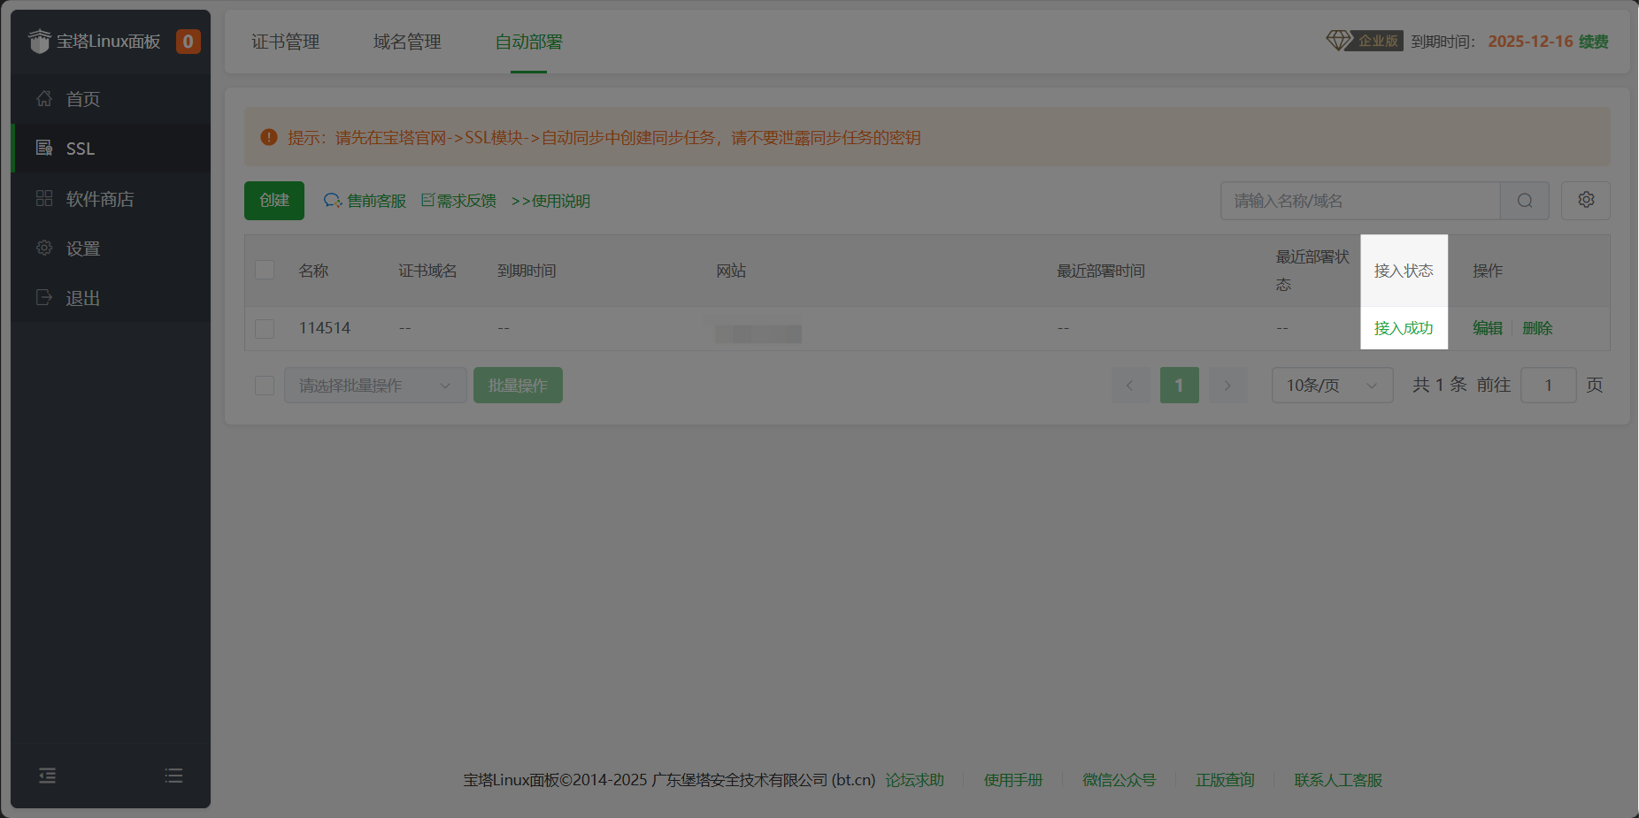The width and height of the screenshot is (1639, 818).
Task: Expand the batch operation select dropdown
Action: tap(374, 386)
